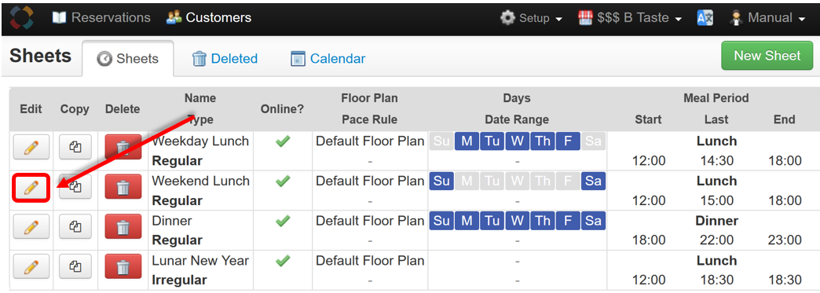Open the Setup dropdown menu
This screenshot has height=293, width=820.
pyautogui.click(x=531, y=18)
